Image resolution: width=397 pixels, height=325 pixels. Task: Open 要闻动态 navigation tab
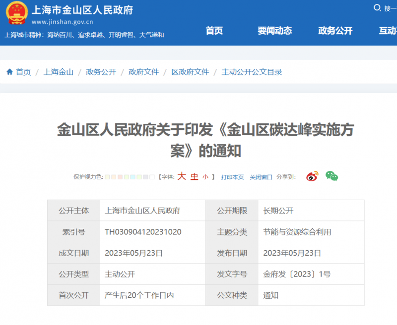(275, 31)
